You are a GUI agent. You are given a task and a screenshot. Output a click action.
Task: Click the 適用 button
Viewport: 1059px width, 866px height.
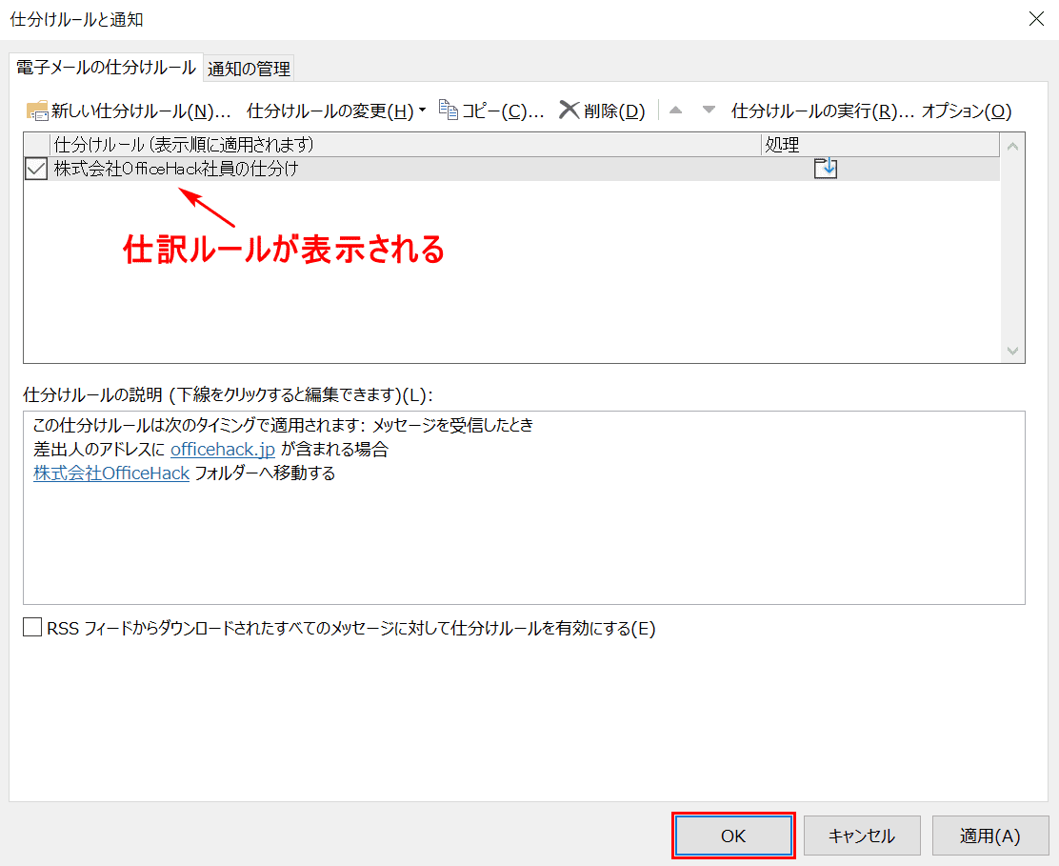(989, 836)
